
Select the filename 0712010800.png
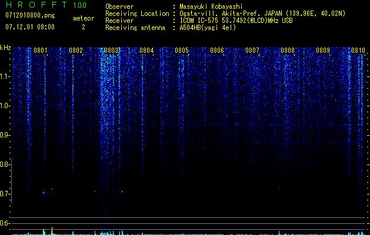[30, 16]
